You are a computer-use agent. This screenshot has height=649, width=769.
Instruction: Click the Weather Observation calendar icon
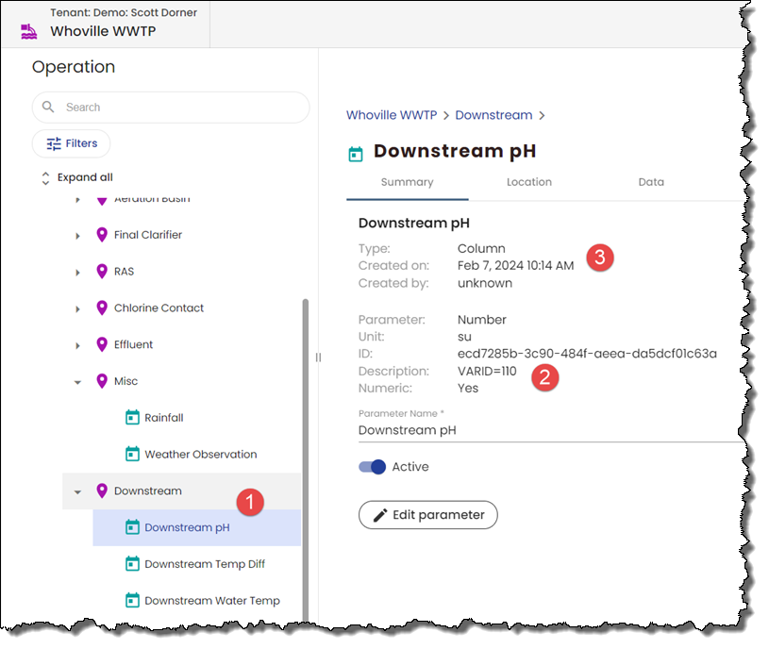[x=132, y=455]
